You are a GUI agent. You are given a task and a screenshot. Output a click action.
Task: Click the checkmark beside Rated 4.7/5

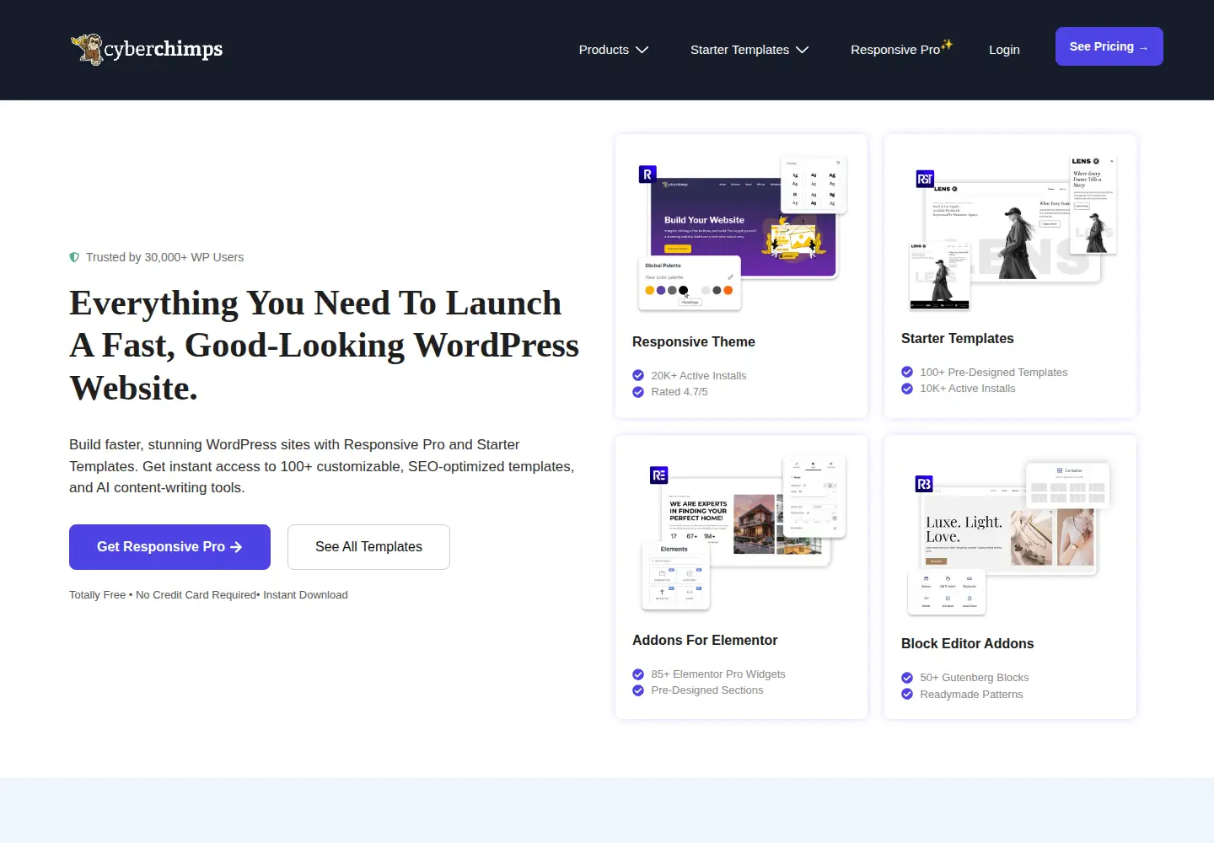(638, 392)
